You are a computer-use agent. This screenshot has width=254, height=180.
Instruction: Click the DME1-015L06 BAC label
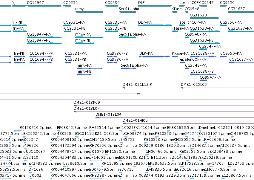coord(194,85)
